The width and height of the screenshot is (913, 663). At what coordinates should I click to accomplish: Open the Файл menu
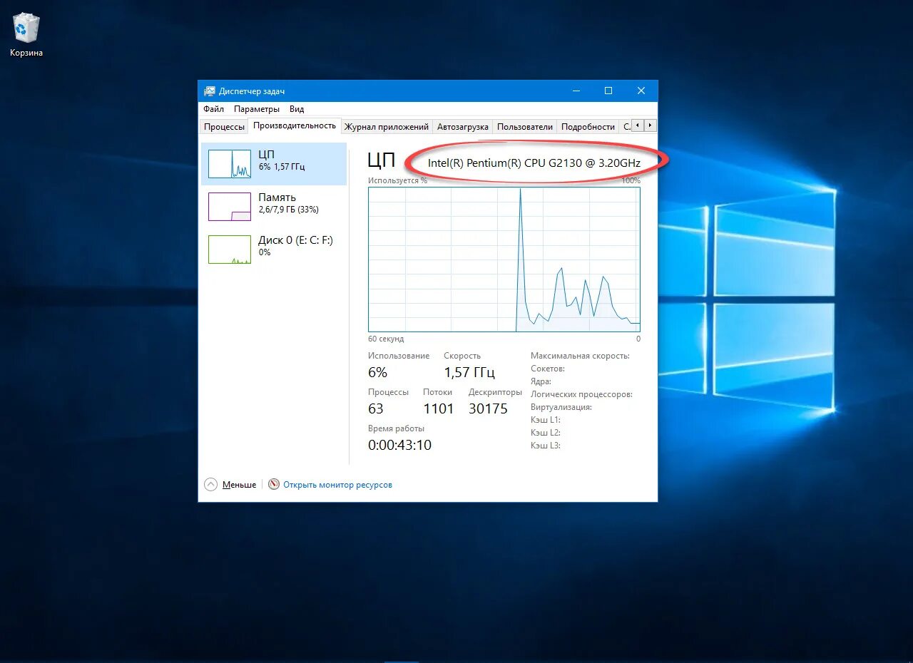[213, 109]
